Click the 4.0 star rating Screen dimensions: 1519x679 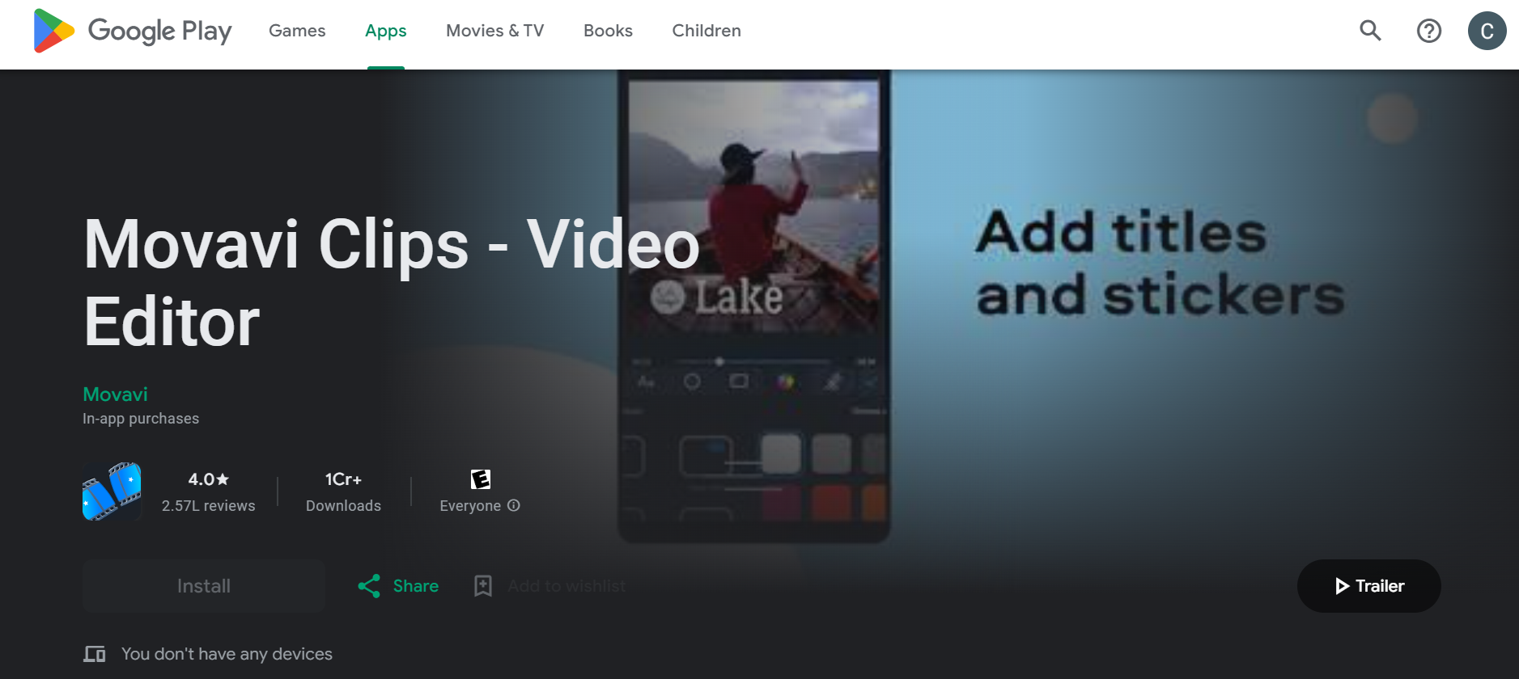209,479
